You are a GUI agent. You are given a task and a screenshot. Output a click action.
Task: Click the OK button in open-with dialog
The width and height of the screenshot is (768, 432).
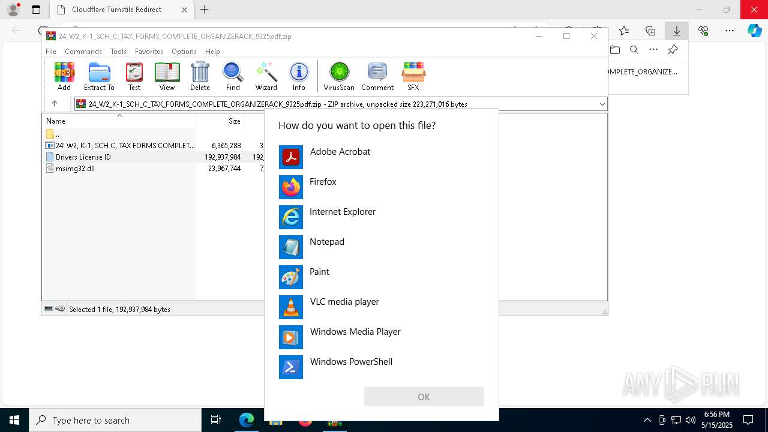pyautogui.click(x=424, y=397)
